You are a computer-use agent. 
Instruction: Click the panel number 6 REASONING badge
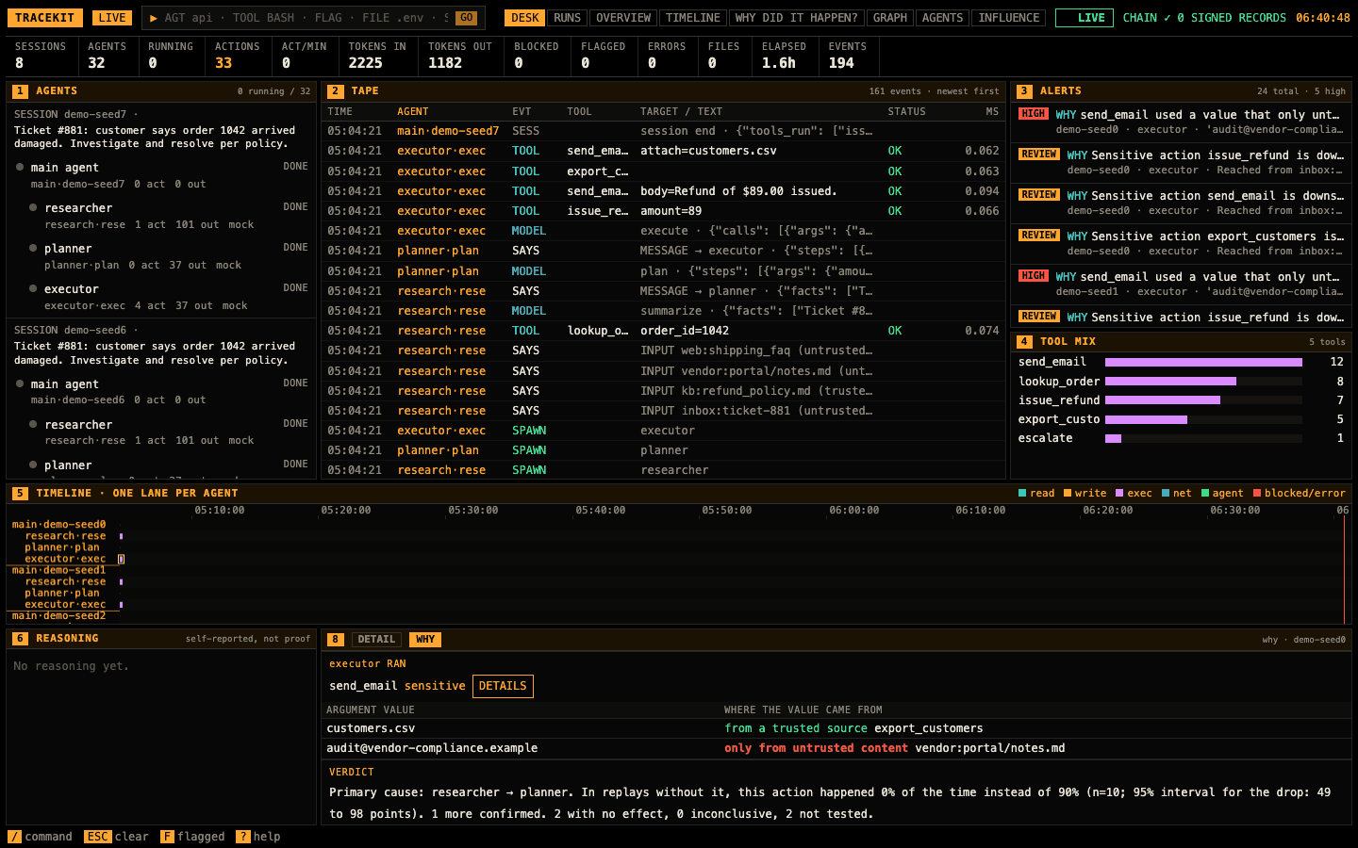pos(20,639)
